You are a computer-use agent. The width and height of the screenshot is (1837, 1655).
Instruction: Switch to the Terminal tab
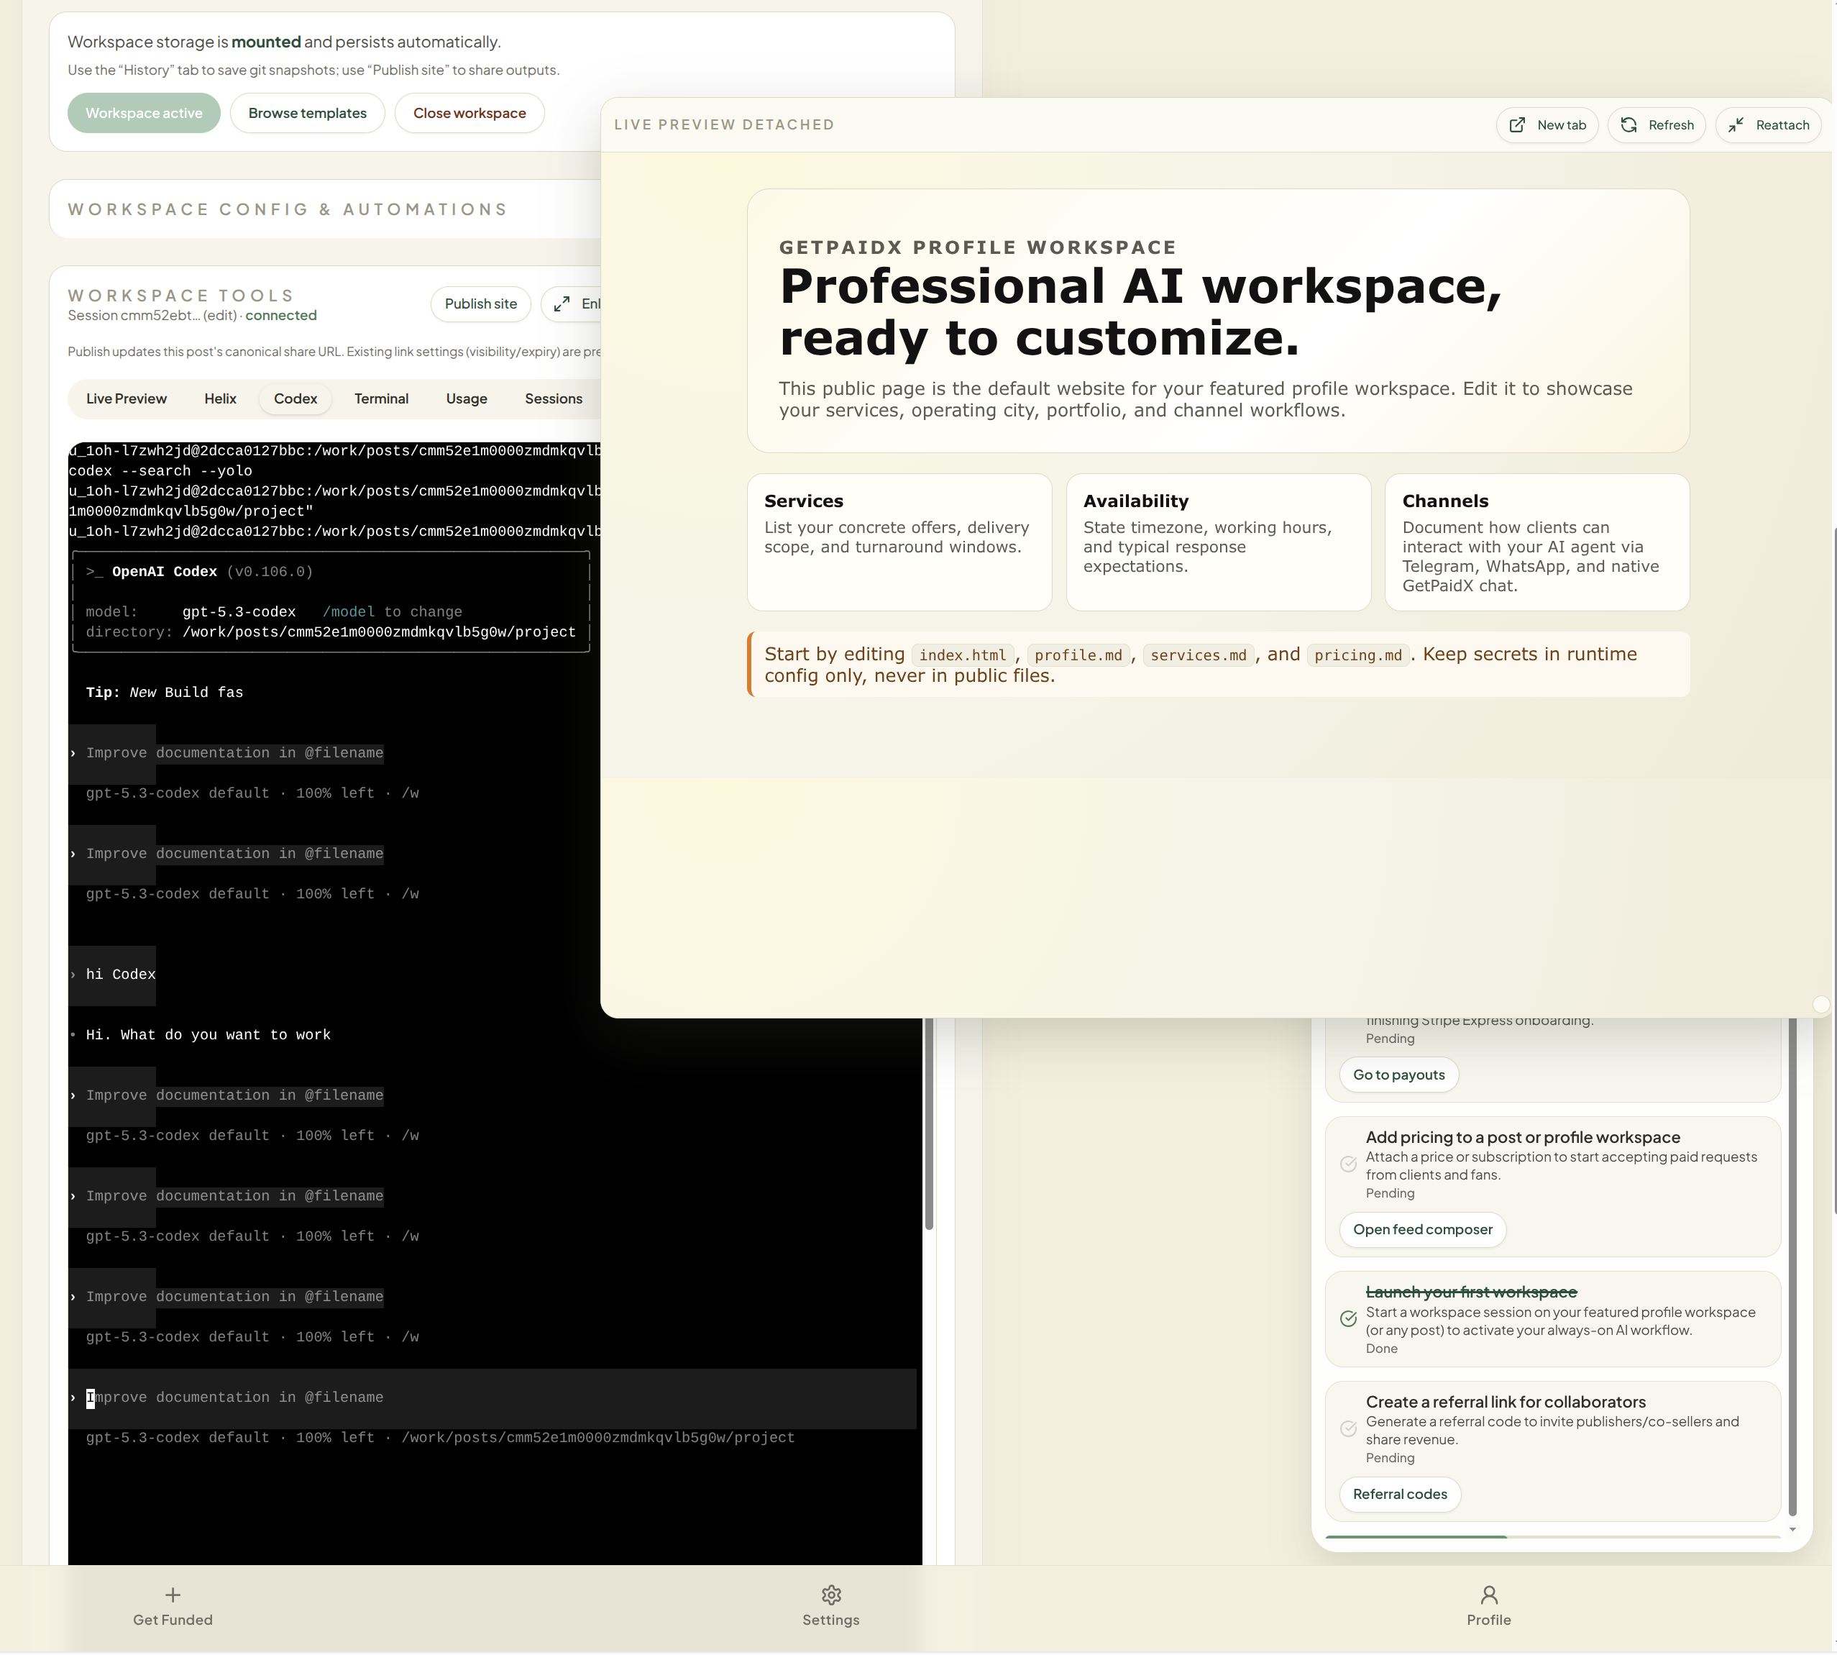381,398
